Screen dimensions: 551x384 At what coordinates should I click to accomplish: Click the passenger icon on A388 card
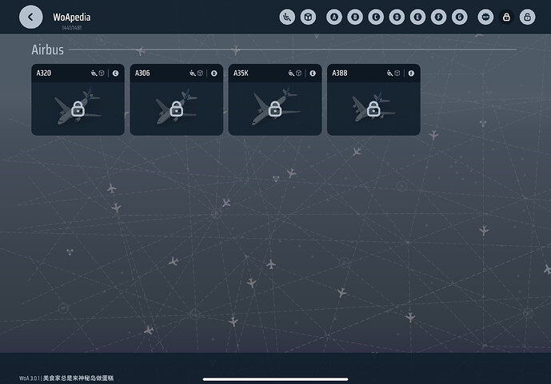click(x=389, y=73)
